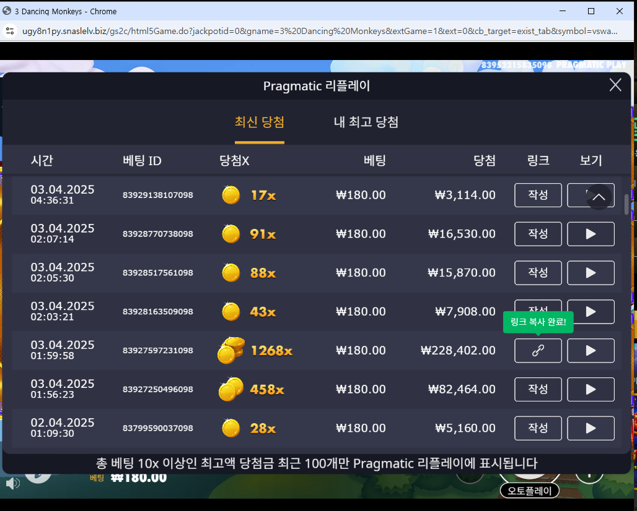Click the coin icon beside 88x
Viewport: 637px width, 511px height.
[231, 273]
